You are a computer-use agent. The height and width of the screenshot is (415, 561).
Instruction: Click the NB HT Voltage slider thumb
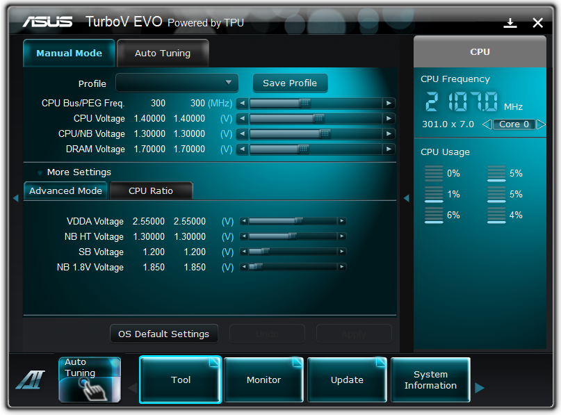pyautogui.click(x=293, y=236)
